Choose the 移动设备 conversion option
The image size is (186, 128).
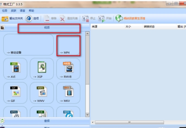pos(29,45)
